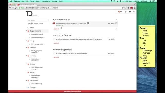Reload the page
Image resolution: width=165 pixels, height=93 pixels.
pyautogui.click(x=16, y=8)
